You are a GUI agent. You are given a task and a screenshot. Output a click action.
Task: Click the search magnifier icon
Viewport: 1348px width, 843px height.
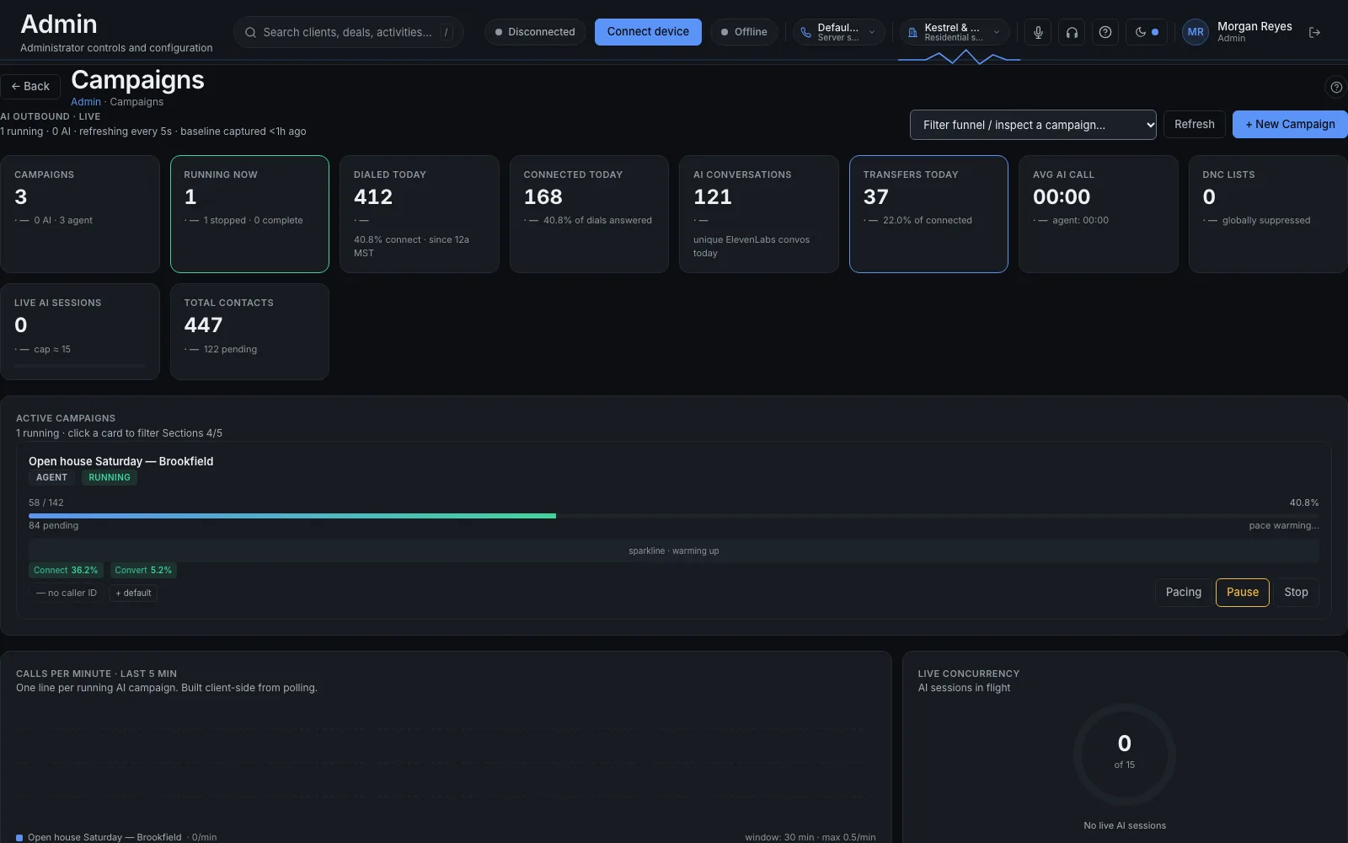click(250, 32)
